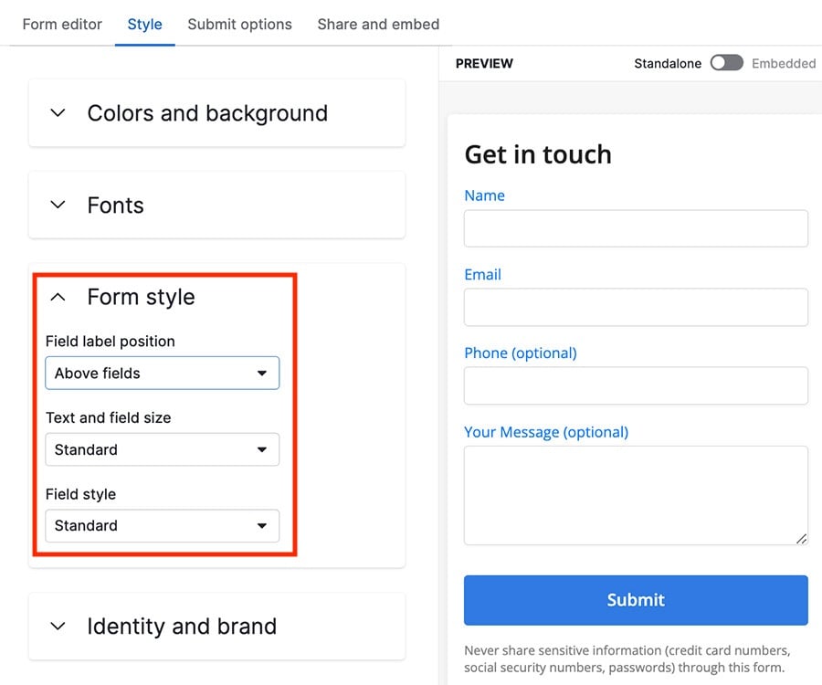The width and height of the screenshot is (822, 685).
Task: Open the Field label position dropdown
Action: click(162, 373)
